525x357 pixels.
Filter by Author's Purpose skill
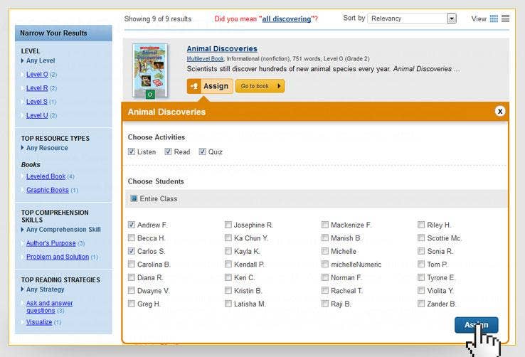click(x=51, y=243)
